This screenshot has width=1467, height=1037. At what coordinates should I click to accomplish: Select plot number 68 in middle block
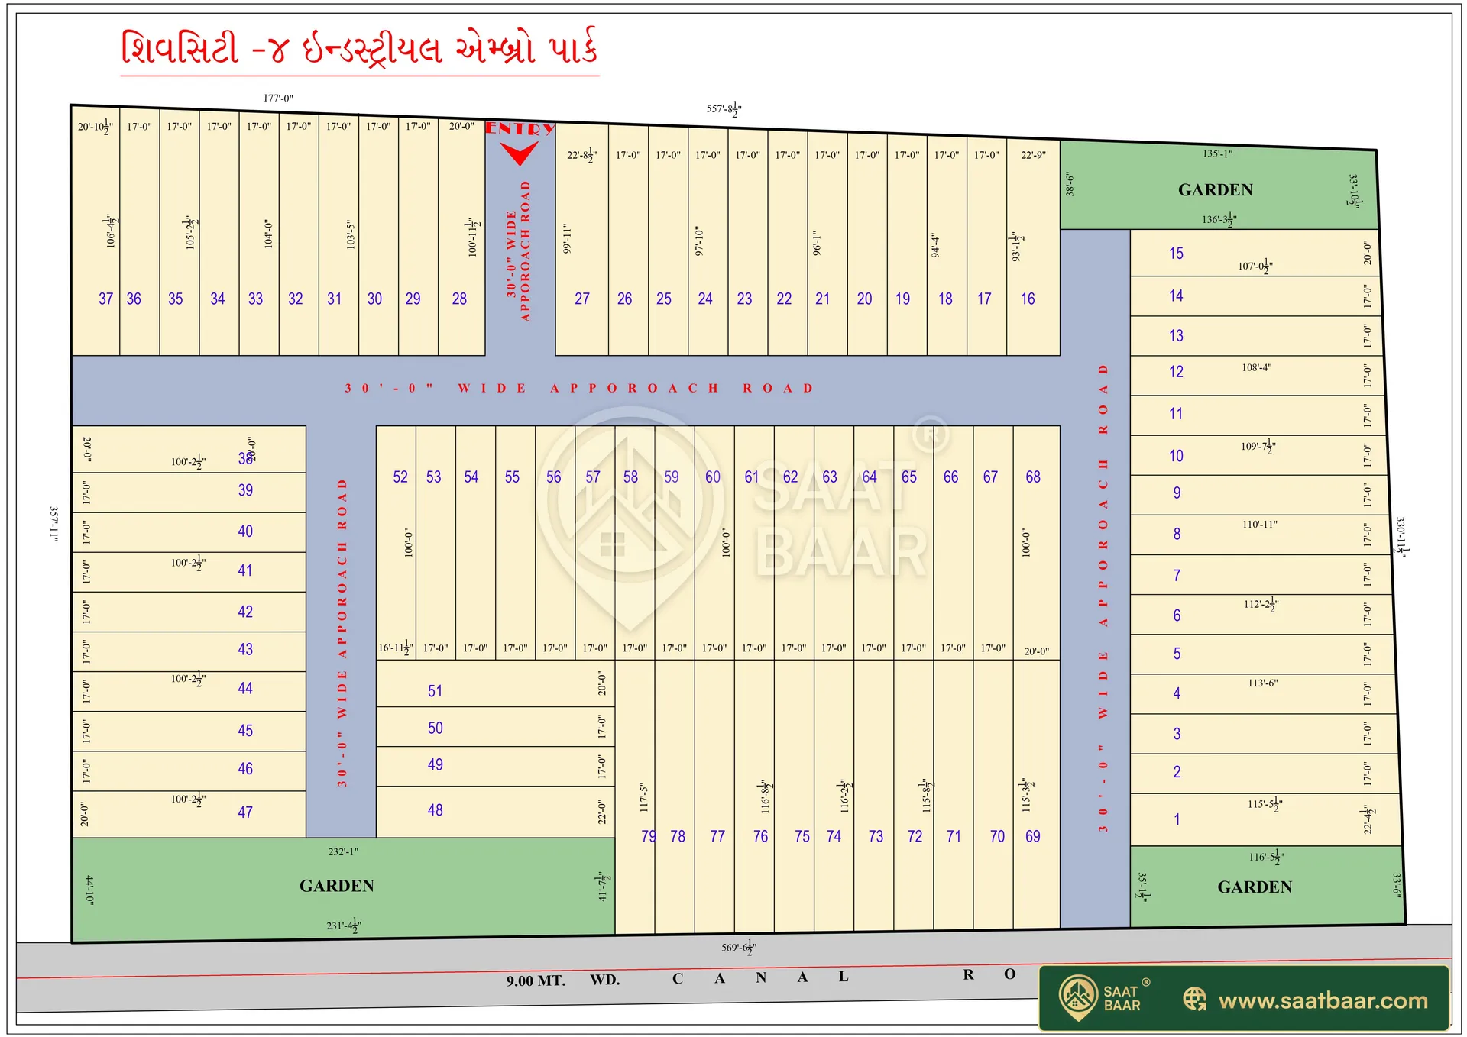coord(1033,477)
